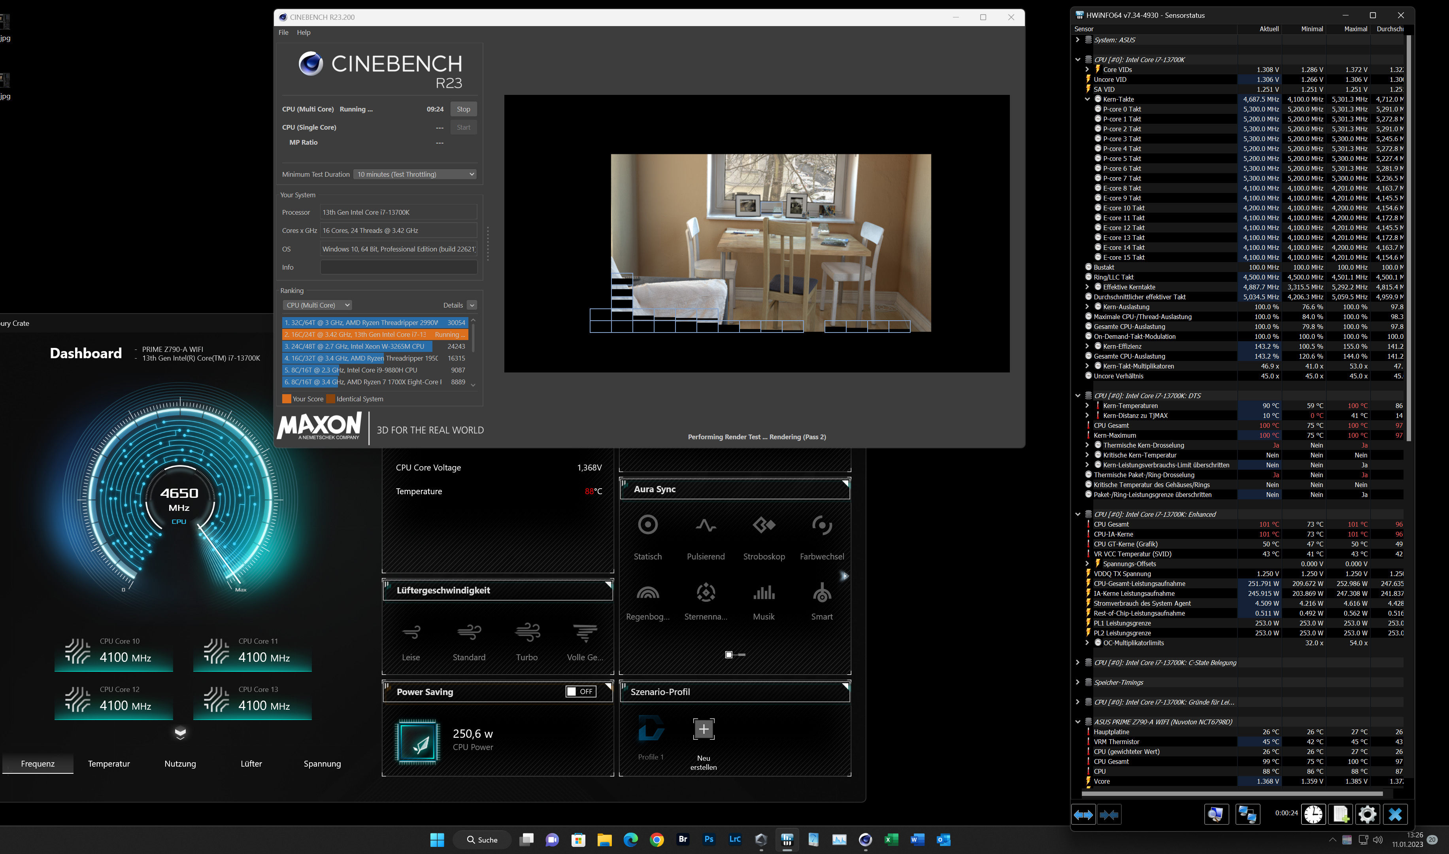The width and height of the screenshot is (1449, 854).
Task: Toggle Power Saving OFF switch
Action: click(x=580, y=692)
